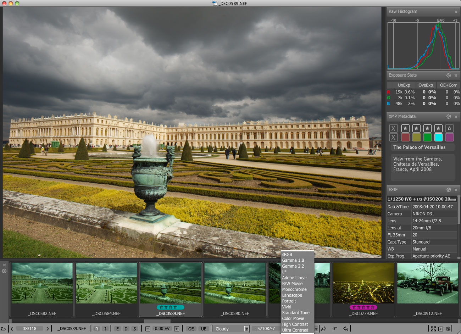Select the _DSC0779.NEF night city thumbnail
Viewport: 461px width, 334px height.
[363, 284]
